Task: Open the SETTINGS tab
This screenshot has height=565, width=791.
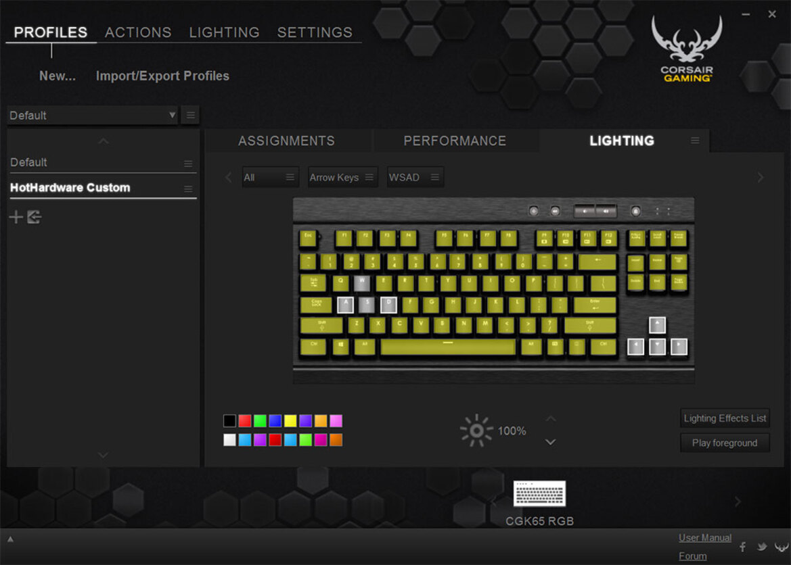Action: [315, 32]
